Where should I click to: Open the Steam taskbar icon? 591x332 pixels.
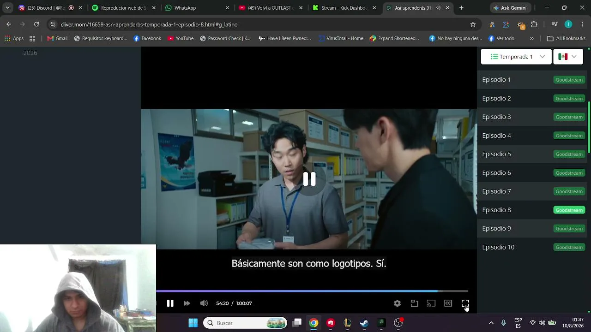pos(364,323)
